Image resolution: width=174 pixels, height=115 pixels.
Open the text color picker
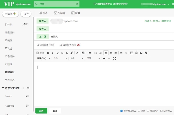point(78,53)
